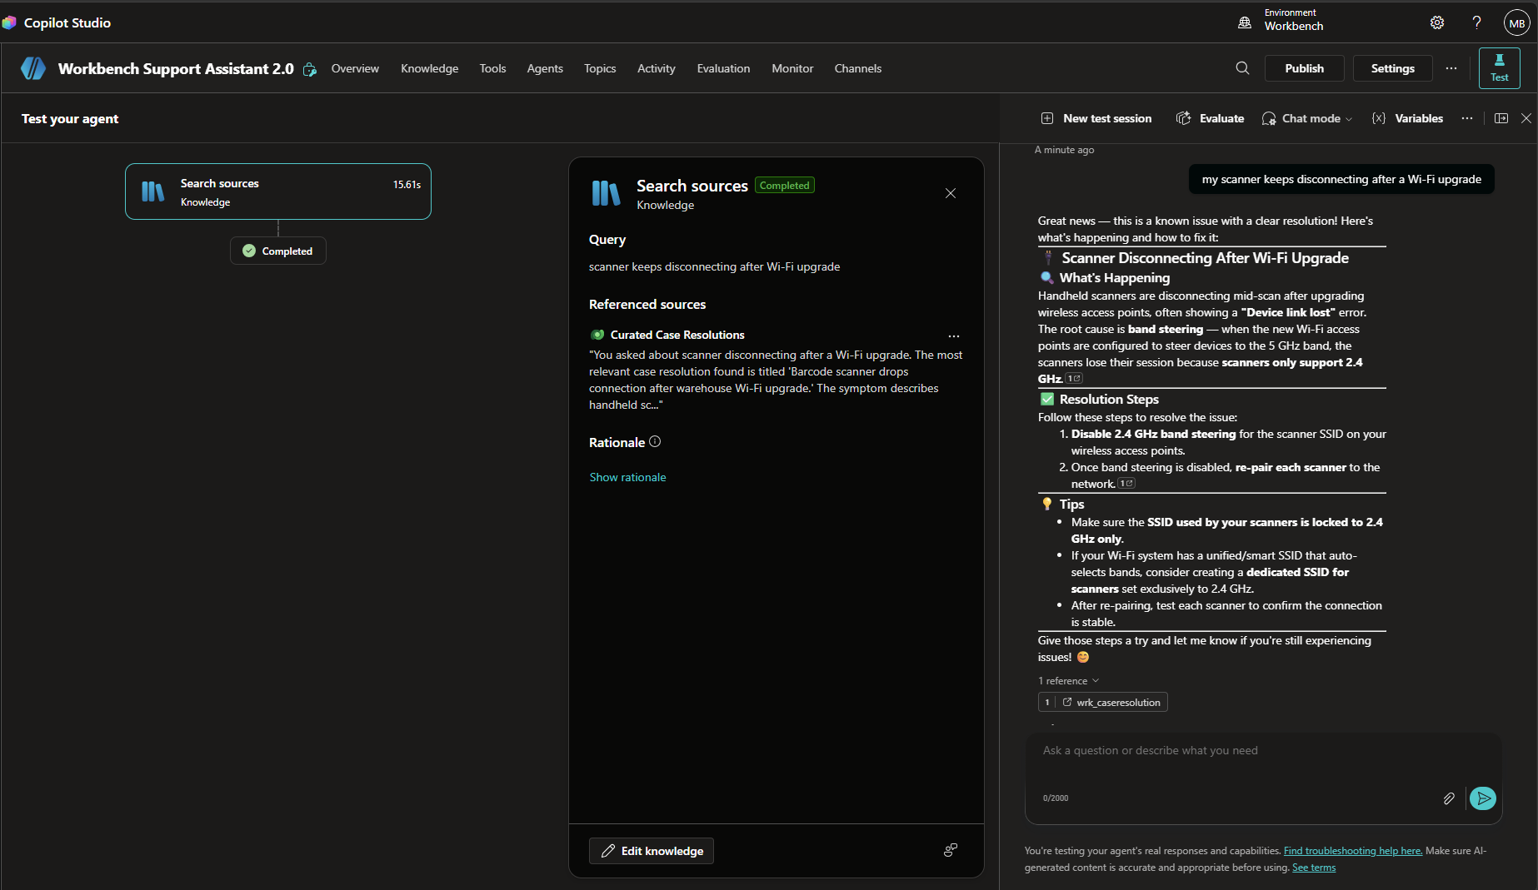Click the feedback icon beside Edit knowledge
The height and width of the screenshot is (890, 1538).
pos(951,850)
